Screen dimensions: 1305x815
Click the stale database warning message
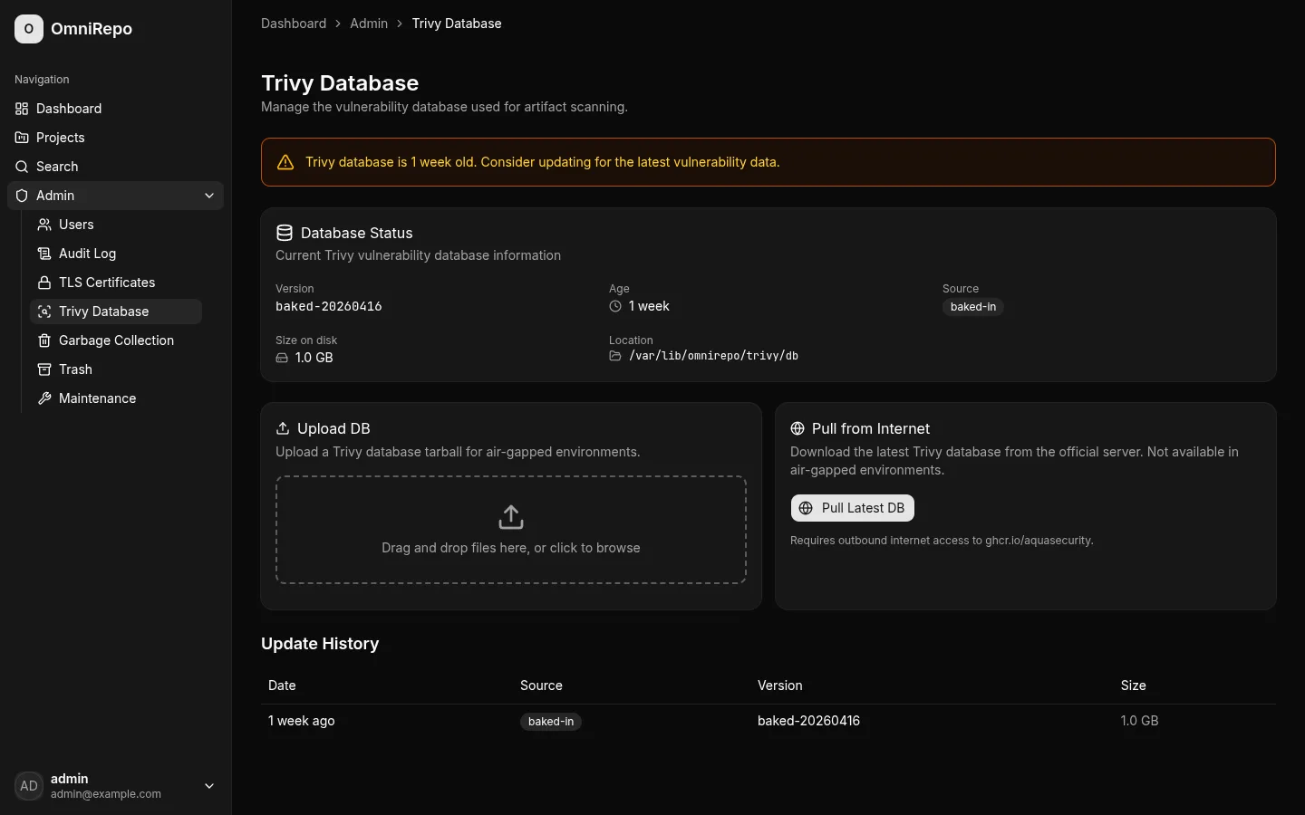[x=542, y=162]
